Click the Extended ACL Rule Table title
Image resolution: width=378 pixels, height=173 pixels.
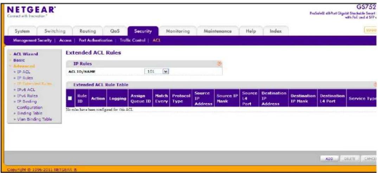tap(101, 85)
